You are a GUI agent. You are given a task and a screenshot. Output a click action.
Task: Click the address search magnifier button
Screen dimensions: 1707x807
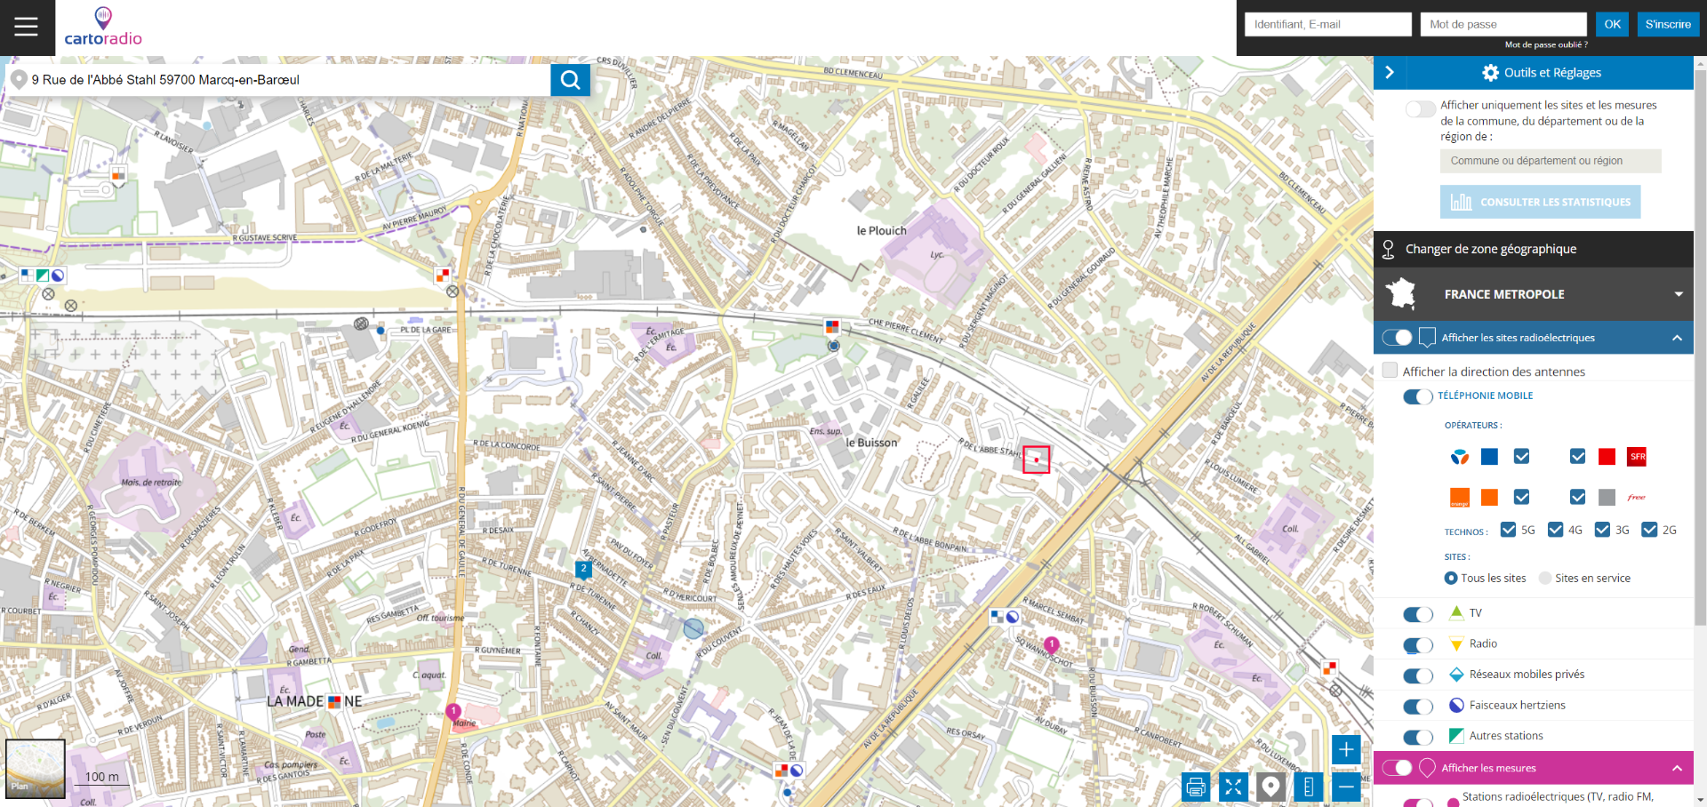pyautogui.click(x=570, y=80)
